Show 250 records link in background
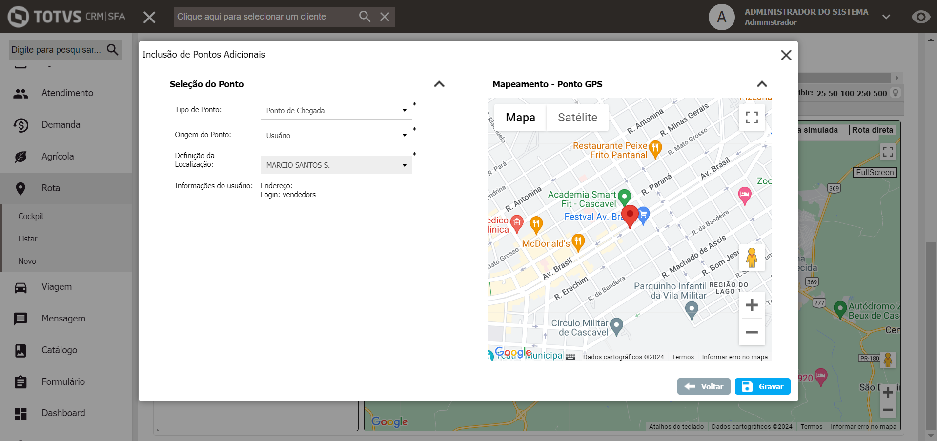The width and height of the screenshot is (937, 441). 864,93
